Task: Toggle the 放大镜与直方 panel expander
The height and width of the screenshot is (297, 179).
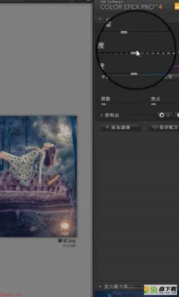Action: click(100, 287)
